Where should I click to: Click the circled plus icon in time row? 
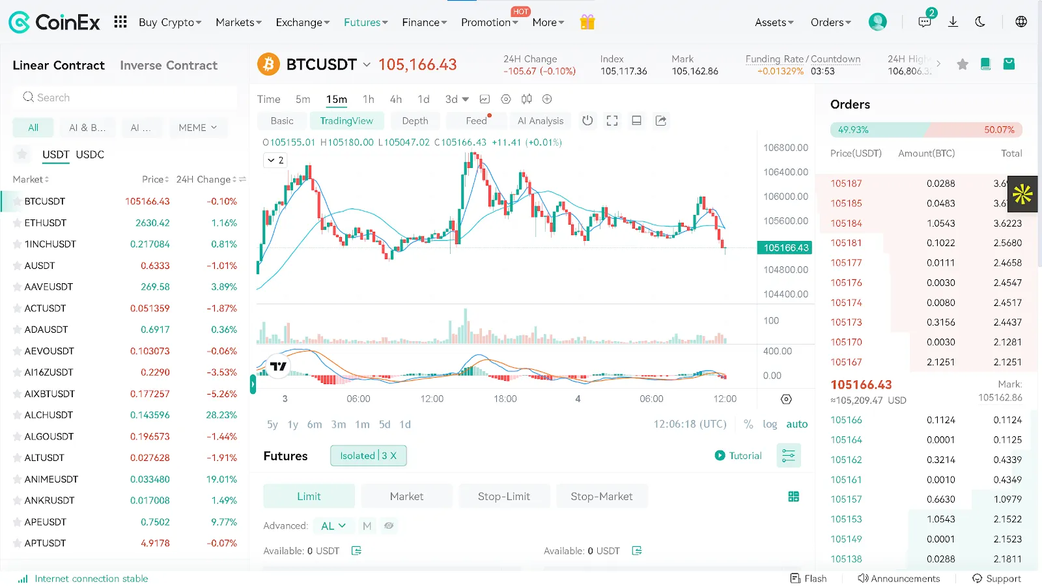pyautogui.click(x=547, y=99)
